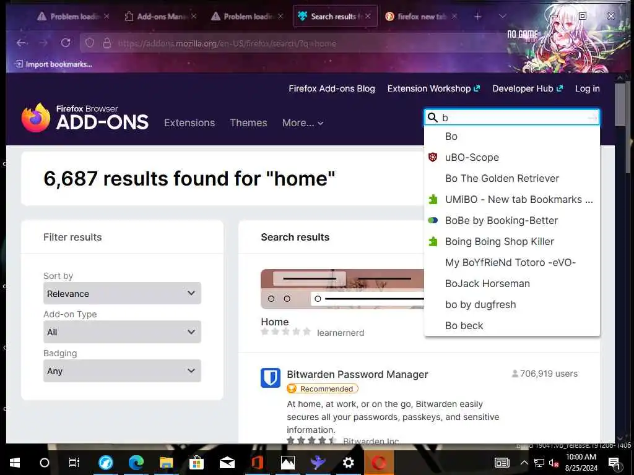Open the Office app on the taskbar
This screenshot has width=634, height=475.
pyautogui.click(x=258, y=463)
